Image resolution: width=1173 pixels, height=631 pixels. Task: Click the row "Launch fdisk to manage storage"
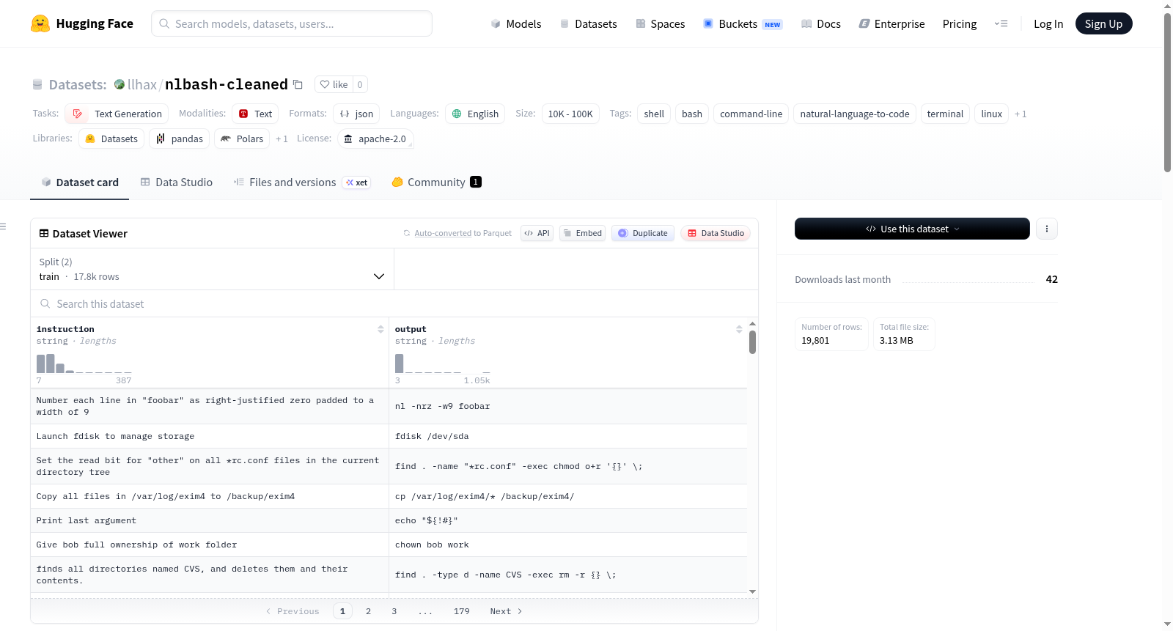point(389,436)
